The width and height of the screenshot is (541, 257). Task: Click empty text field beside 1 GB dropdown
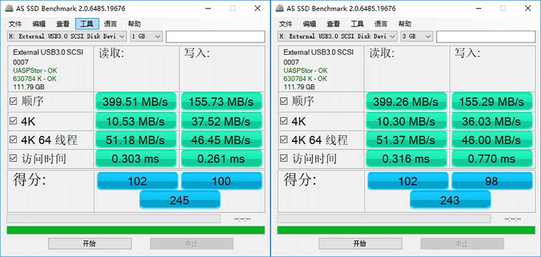click(x=215, y=36)
